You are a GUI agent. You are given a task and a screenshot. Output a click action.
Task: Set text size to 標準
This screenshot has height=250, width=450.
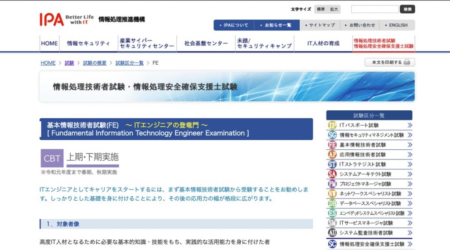tap(320, 9)
